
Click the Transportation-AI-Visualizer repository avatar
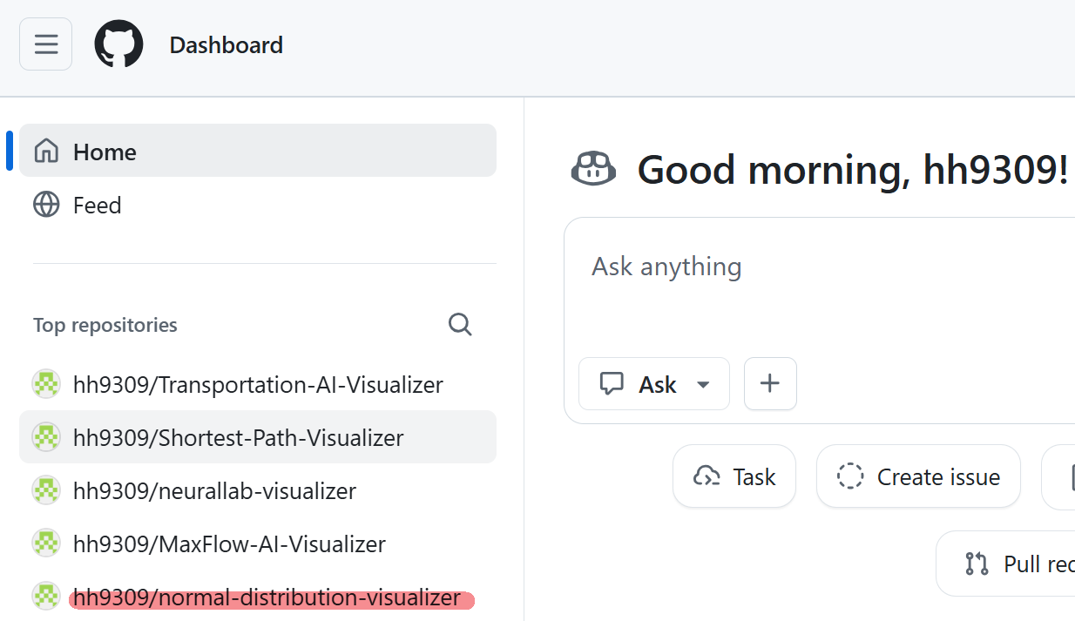pos(46,384)
